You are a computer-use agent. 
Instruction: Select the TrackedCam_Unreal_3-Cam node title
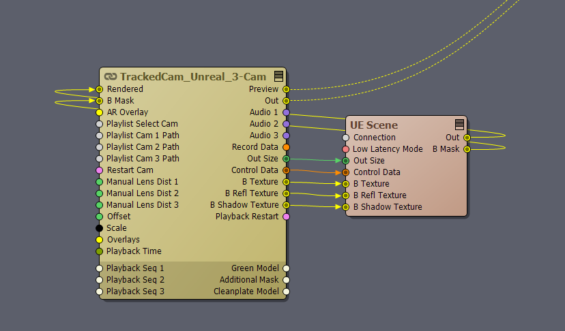(x=193, y=77)
